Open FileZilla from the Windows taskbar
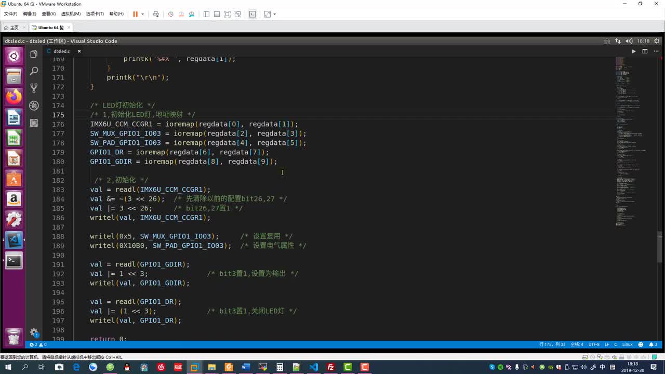Viewport: 665px width, 374px height. [x=330, y=367]
